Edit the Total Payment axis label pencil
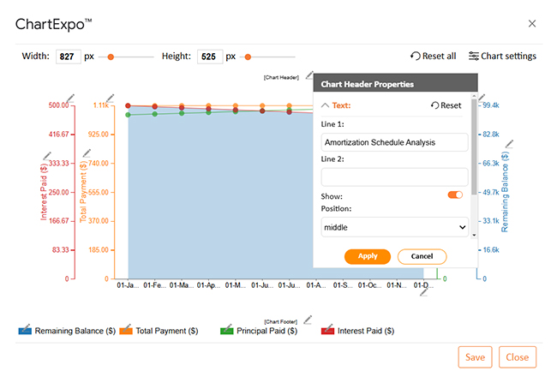The image size is (557, 389). click(x=86, y=154)
